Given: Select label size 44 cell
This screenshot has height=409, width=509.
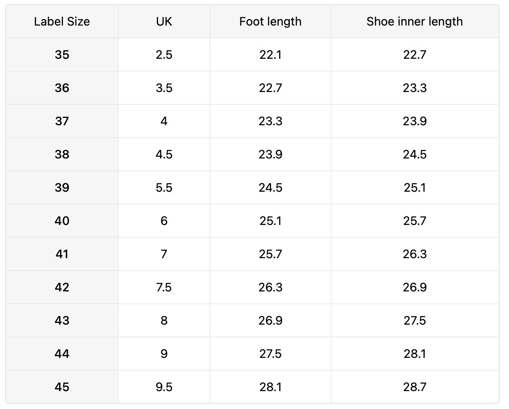Looking at the screenshot, I should tap(62, 354).
